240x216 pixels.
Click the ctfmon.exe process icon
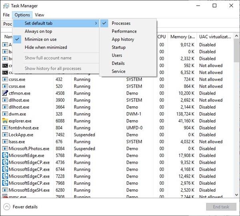[5, 93]
